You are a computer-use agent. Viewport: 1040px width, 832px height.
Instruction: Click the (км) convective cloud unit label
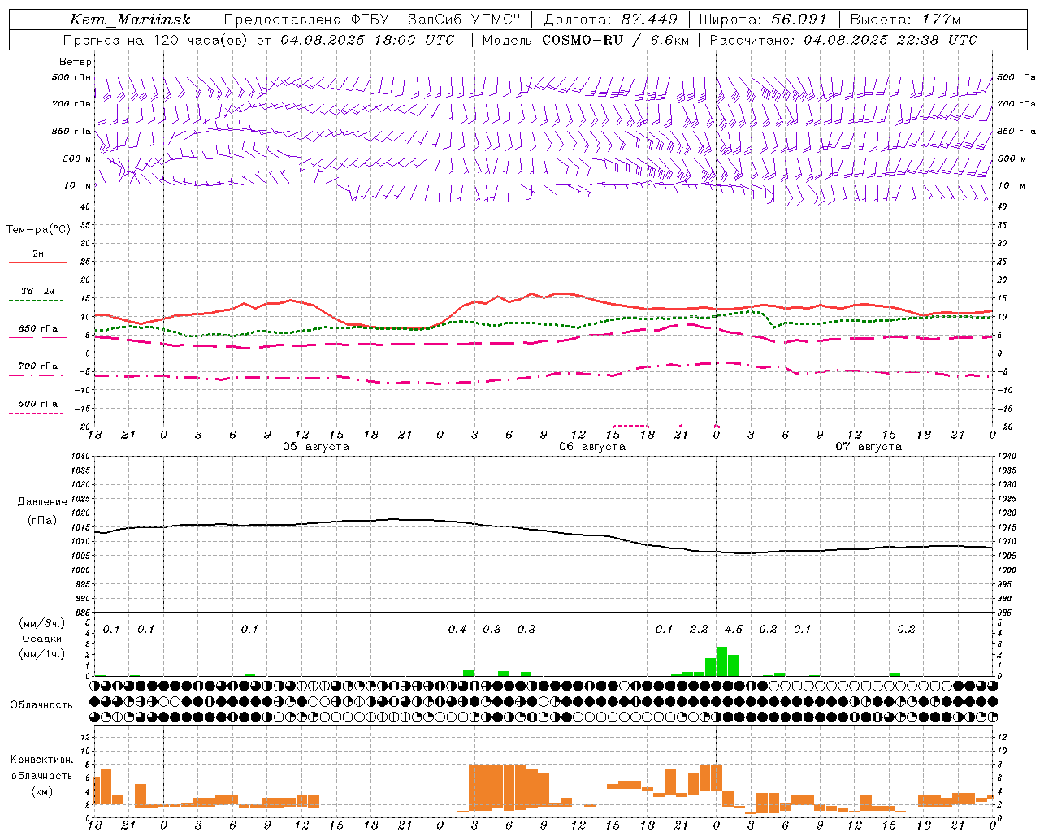(41, 791)
